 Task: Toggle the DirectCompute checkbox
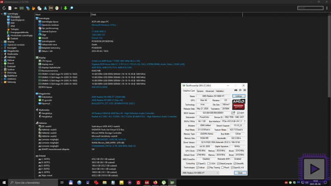click(x=218, y=164)
